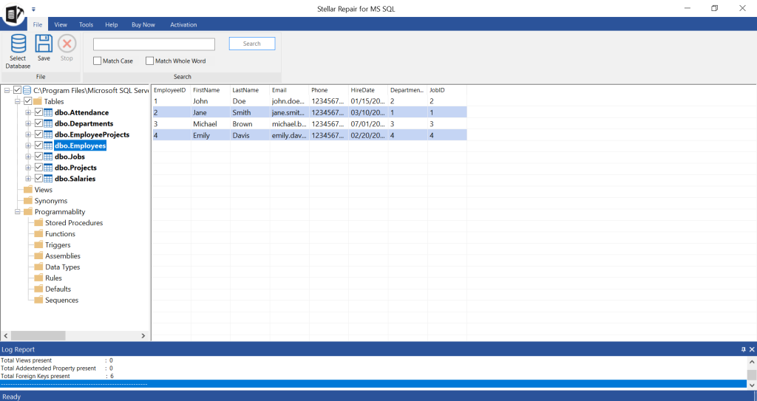The image size is (757, 401).
Task: Select the dbo.Projects table
Action: click(75, 168)
